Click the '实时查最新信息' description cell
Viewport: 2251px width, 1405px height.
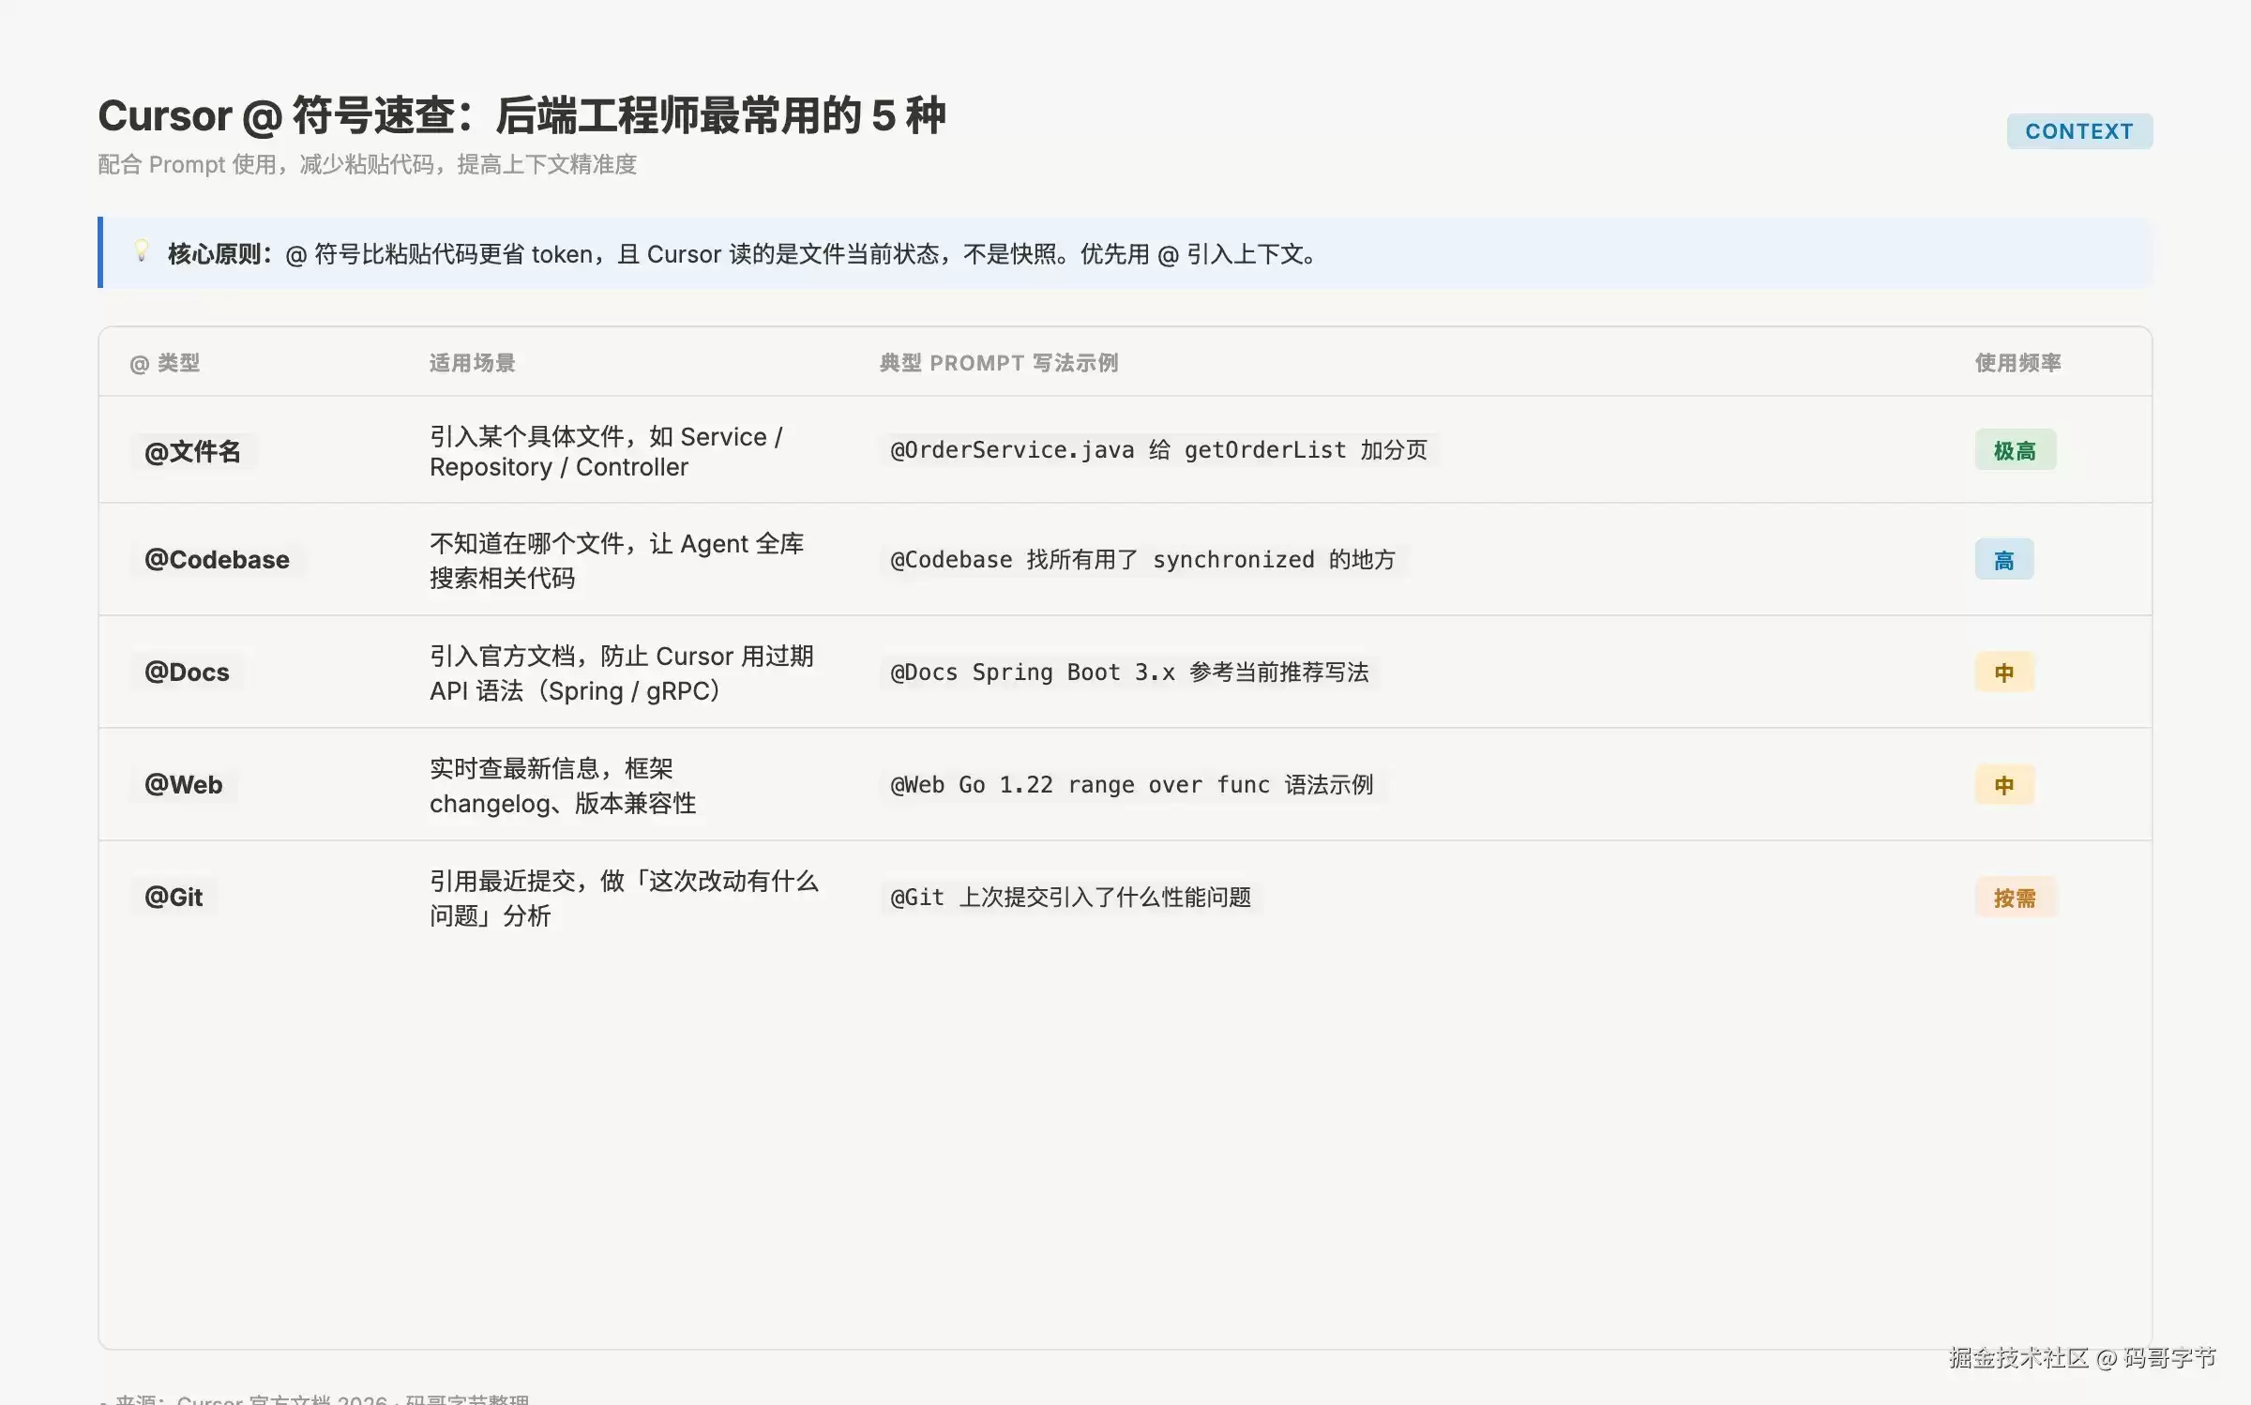point(563,785)
